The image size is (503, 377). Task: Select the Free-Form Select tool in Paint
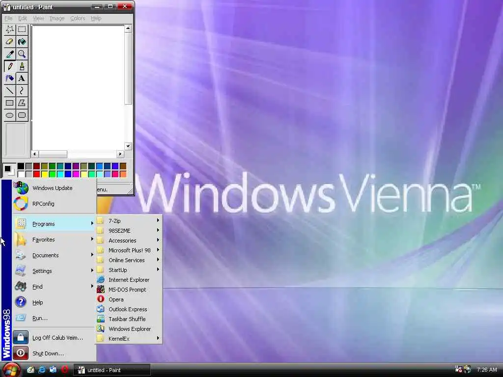[x=10, y=30]
